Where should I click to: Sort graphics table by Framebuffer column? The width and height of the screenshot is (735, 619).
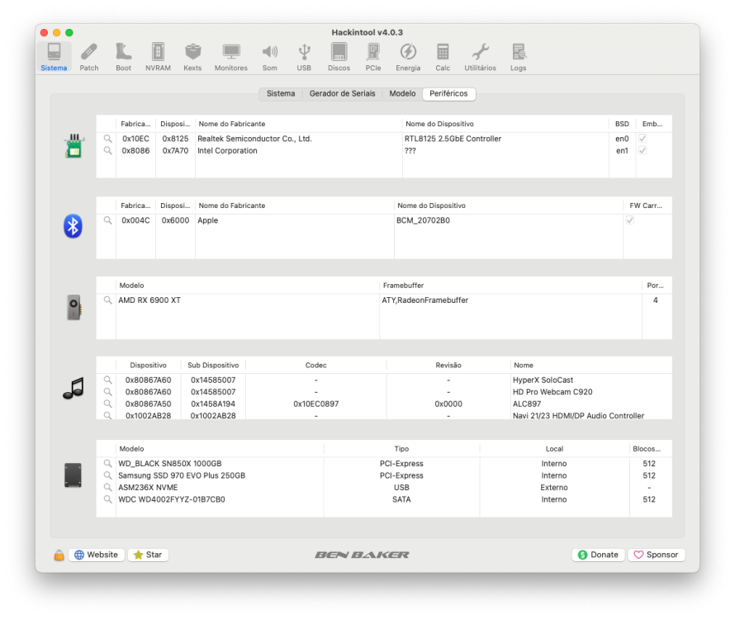[x=510, y=286]
